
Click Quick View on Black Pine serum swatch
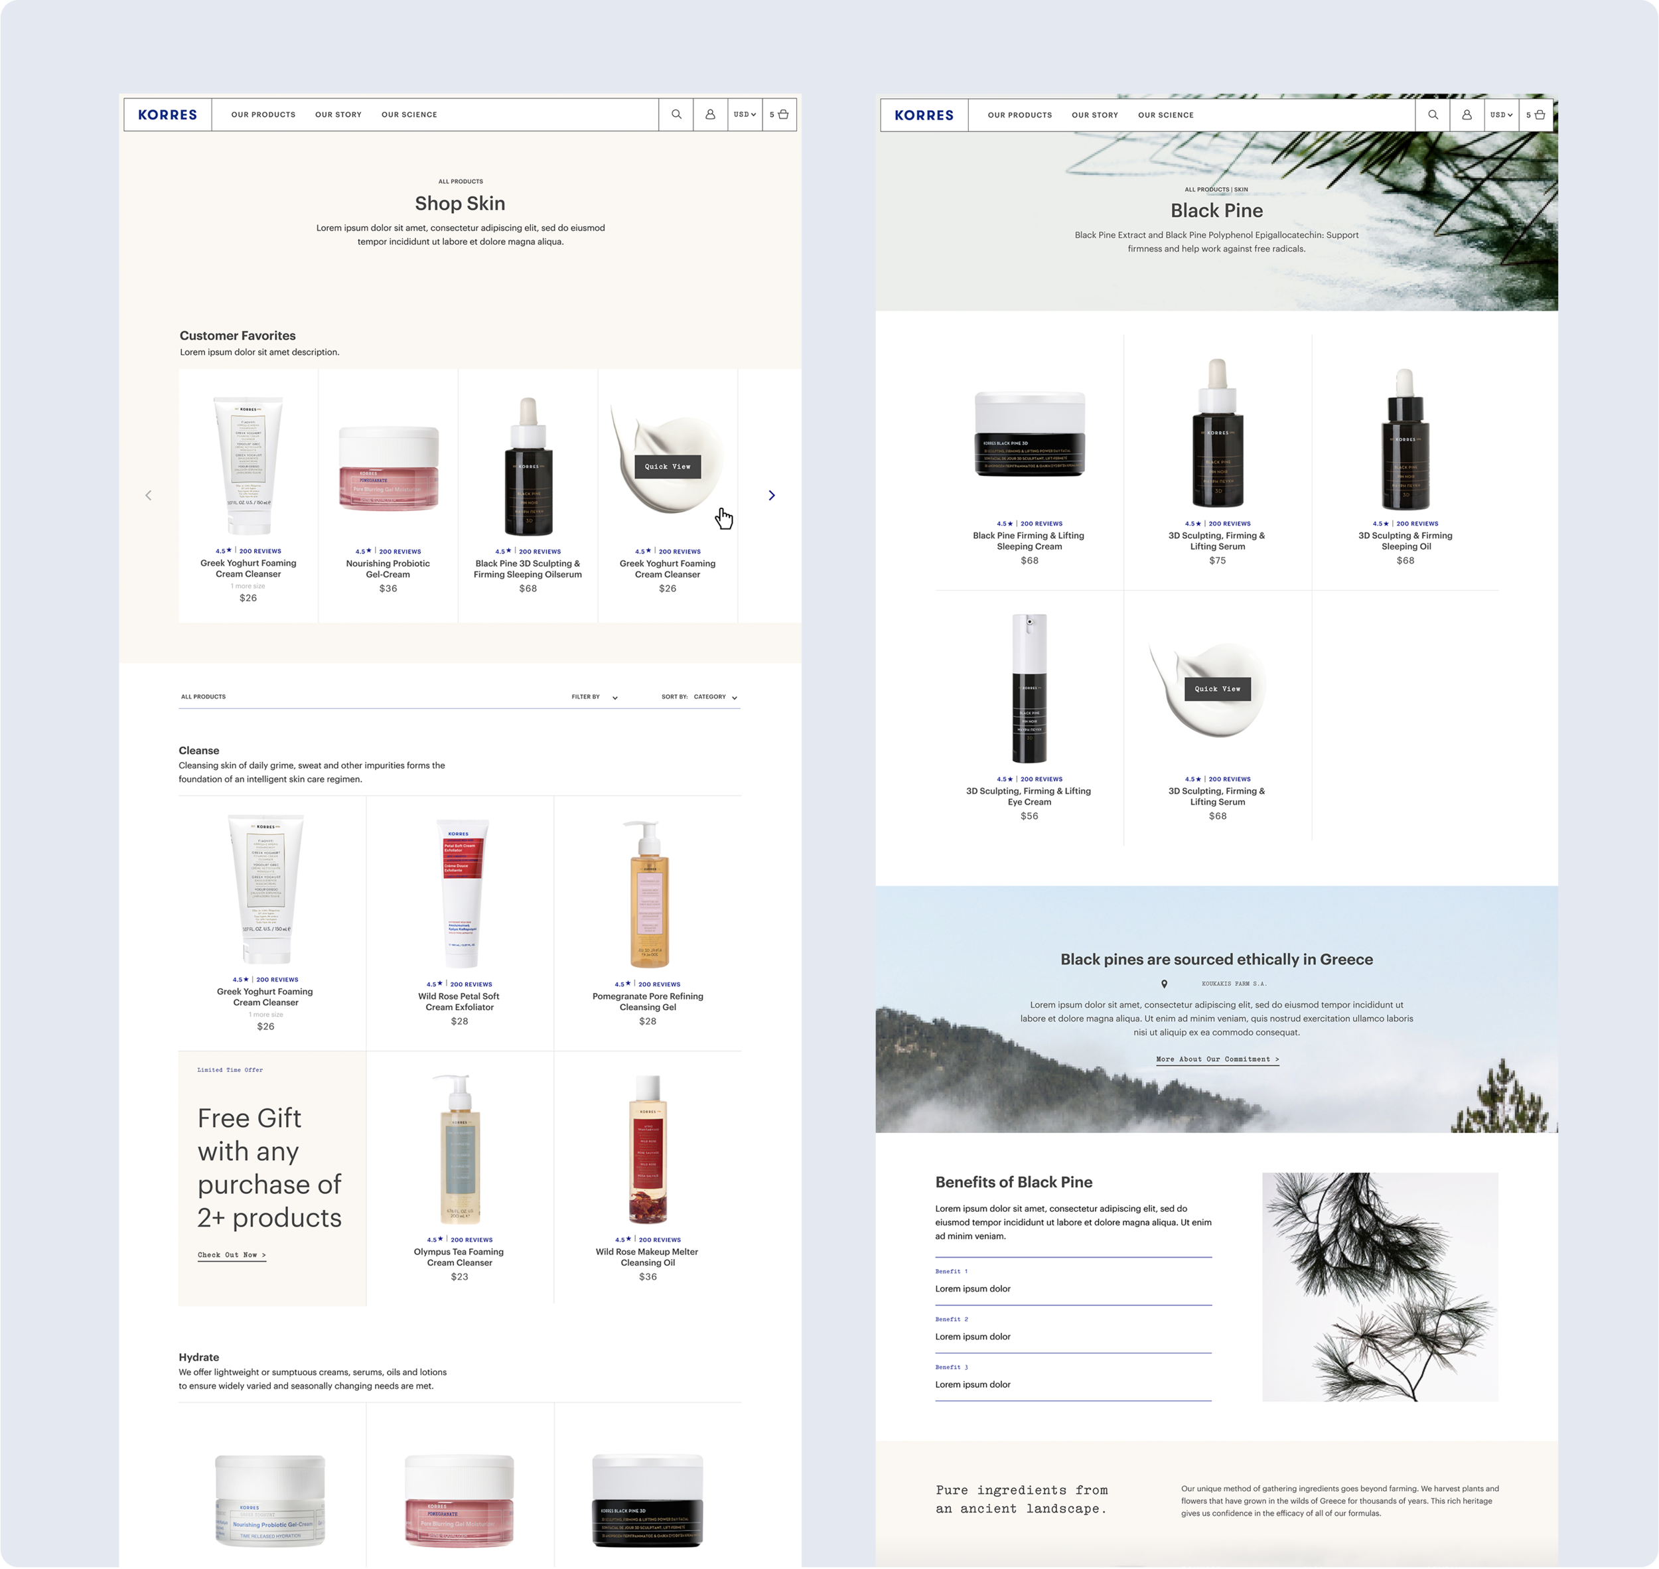click(1218, 689)
